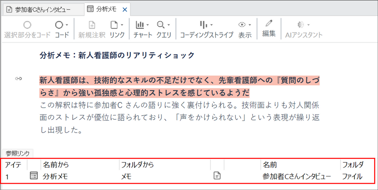Viewport: 378px width, 190px height.
Task: Click the Query (クエリ) magnifier icon
Action: pos(161,25)
